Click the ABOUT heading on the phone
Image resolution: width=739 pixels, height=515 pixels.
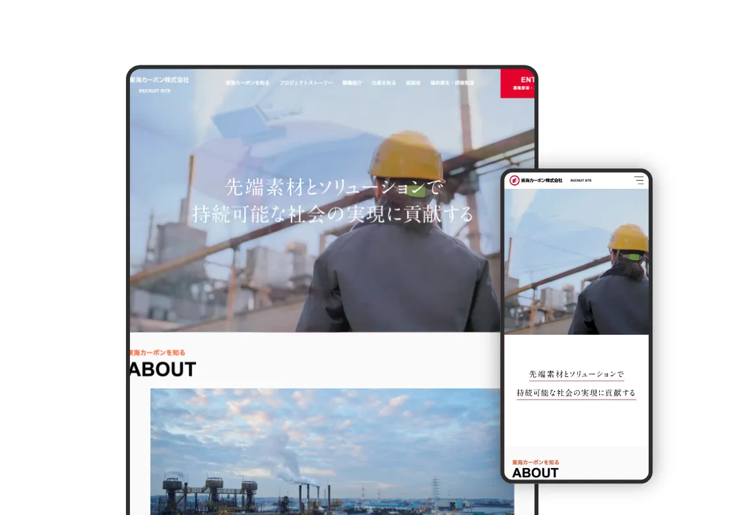click(x=535, y=473)
